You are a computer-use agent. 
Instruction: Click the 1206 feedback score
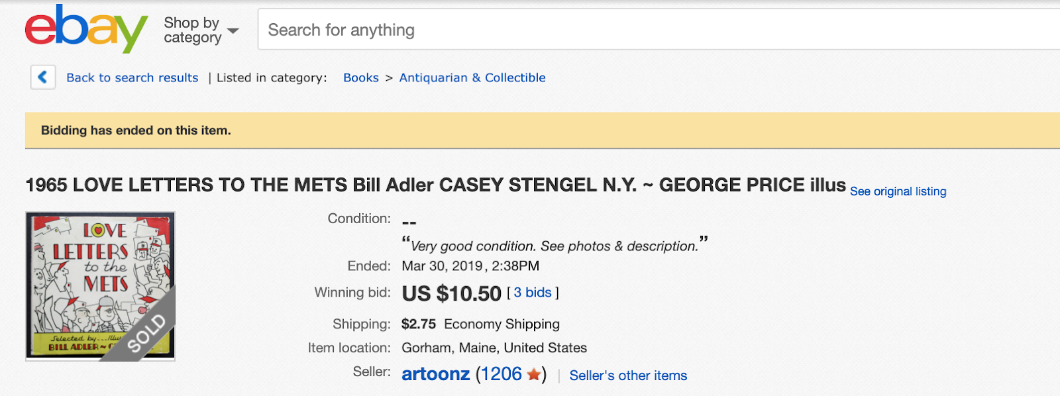tap(502, 374)
